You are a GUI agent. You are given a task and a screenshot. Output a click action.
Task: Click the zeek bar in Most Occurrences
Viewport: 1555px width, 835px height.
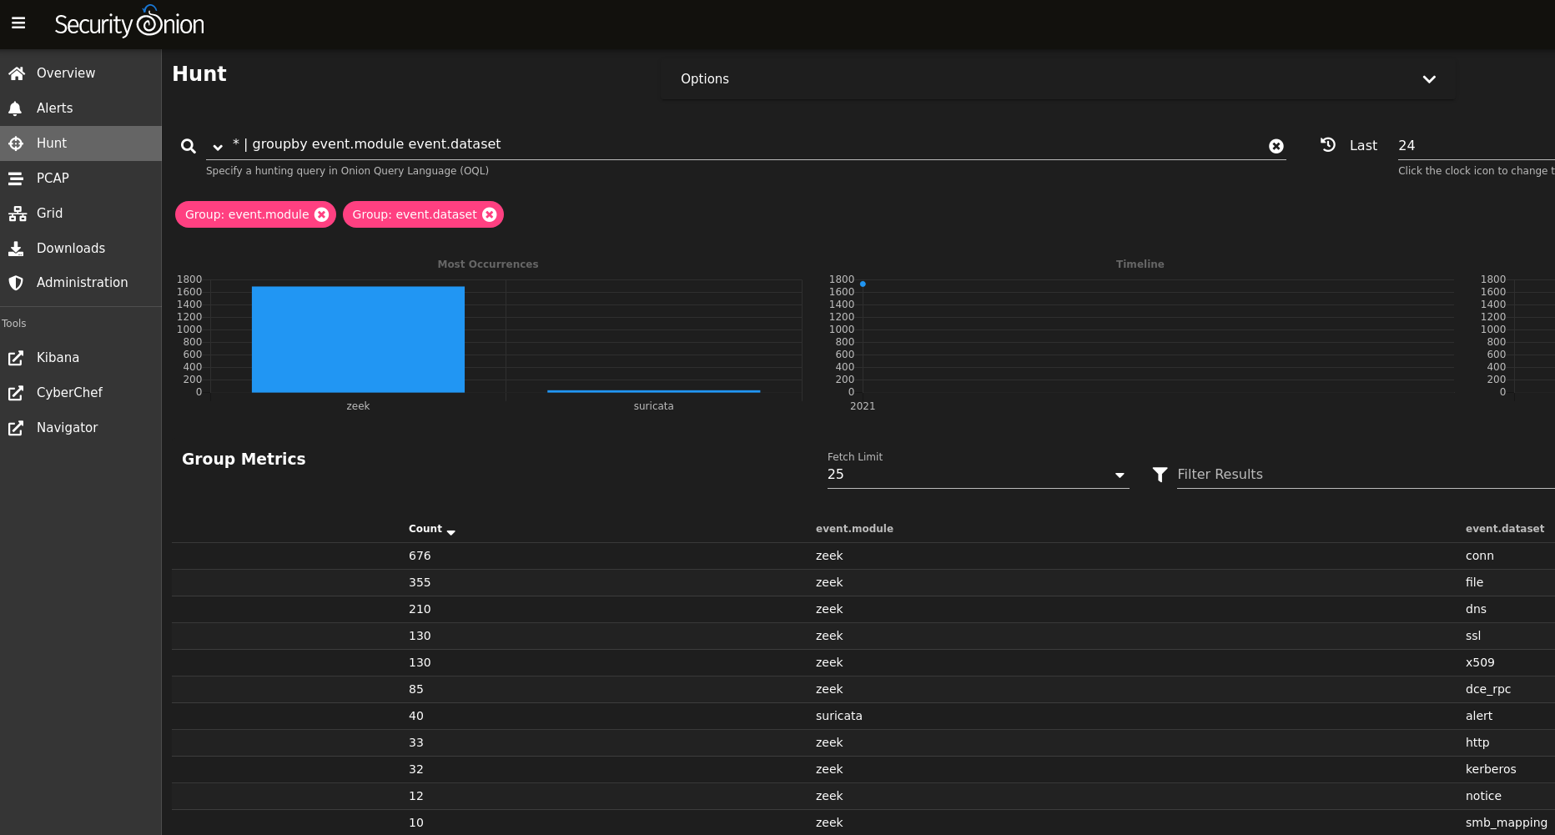tap(358, 340)
